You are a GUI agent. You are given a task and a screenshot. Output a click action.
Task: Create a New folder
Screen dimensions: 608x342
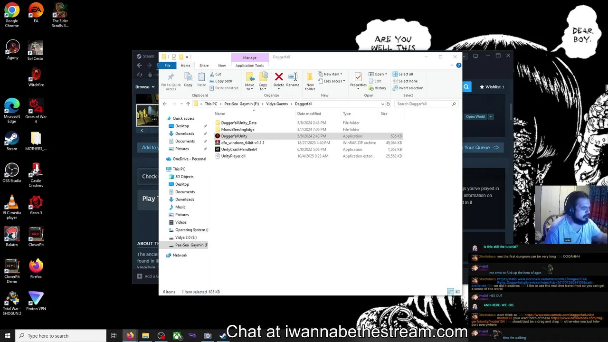click(x=310, y=81)
